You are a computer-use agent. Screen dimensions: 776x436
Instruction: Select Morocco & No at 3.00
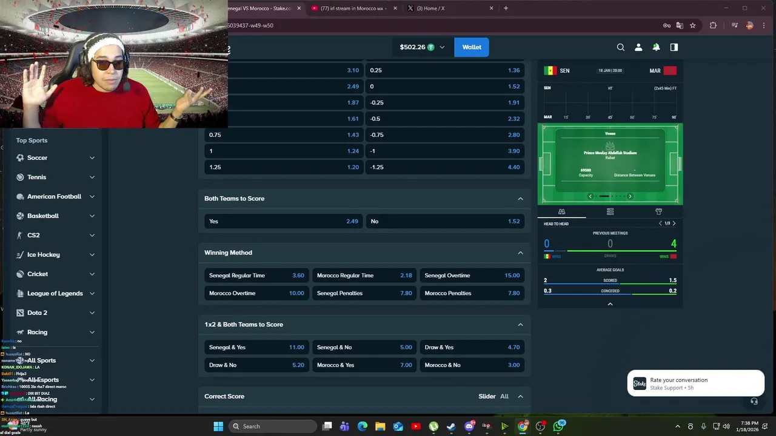(472, 365)
